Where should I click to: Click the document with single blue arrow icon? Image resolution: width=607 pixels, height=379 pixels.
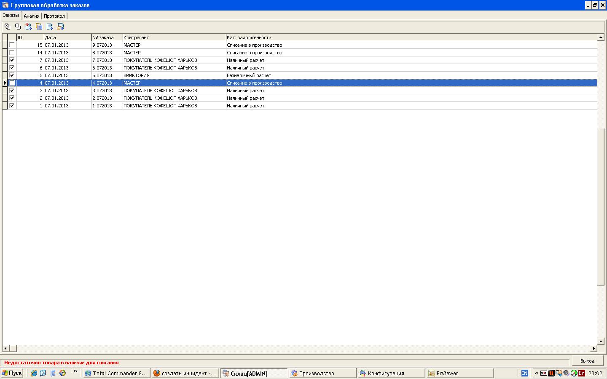(x=50, y=27)
